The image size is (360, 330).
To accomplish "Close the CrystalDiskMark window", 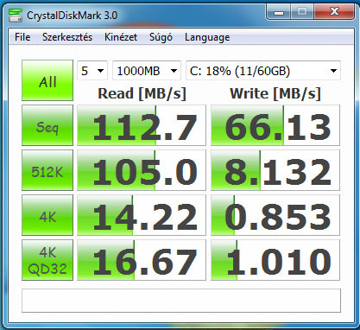I will click(x=334, y=12).
